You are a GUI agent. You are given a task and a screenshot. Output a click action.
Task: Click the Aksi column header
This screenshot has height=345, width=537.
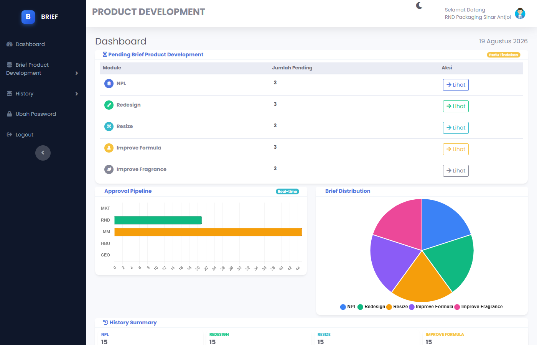click(x=447, y=68)
